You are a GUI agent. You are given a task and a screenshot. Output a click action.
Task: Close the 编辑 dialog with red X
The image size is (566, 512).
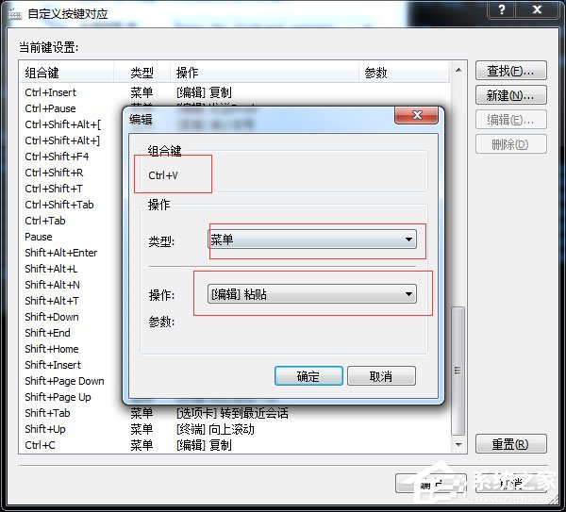(x=417, y=115)
